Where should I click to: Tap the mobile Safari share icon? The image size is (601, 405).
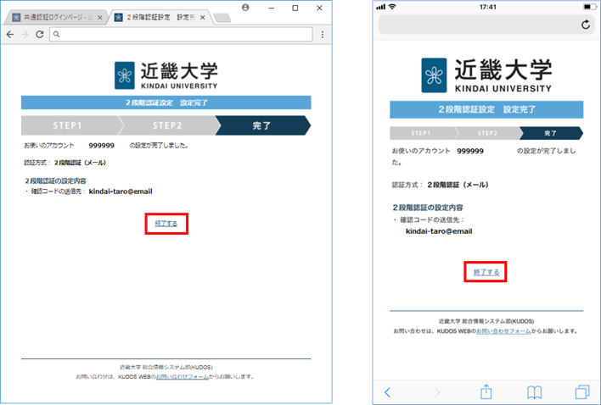pos(486,391)
